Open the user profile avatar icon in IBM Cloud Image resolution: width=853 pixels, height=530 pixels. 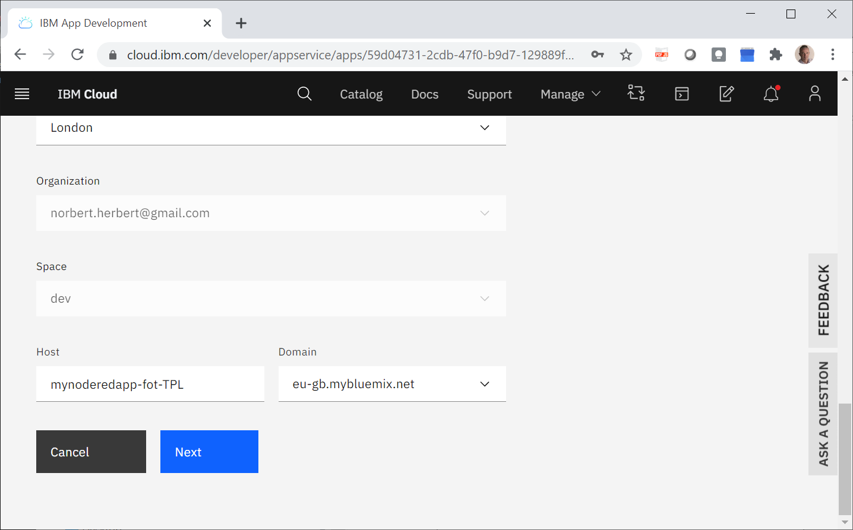[815, 94]
